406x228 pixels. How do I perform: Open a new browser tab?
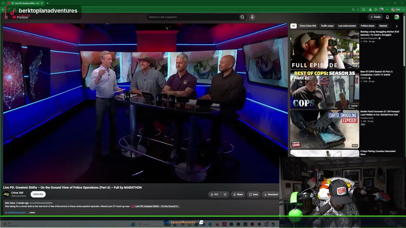click(x=47, y=3)
